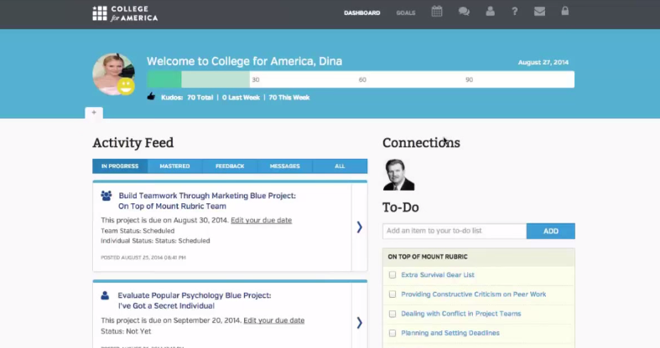The height and width of the screenshot is (348, 660).
Task: Click the progress bar at marker 30
Action: [x=256, y=79]
